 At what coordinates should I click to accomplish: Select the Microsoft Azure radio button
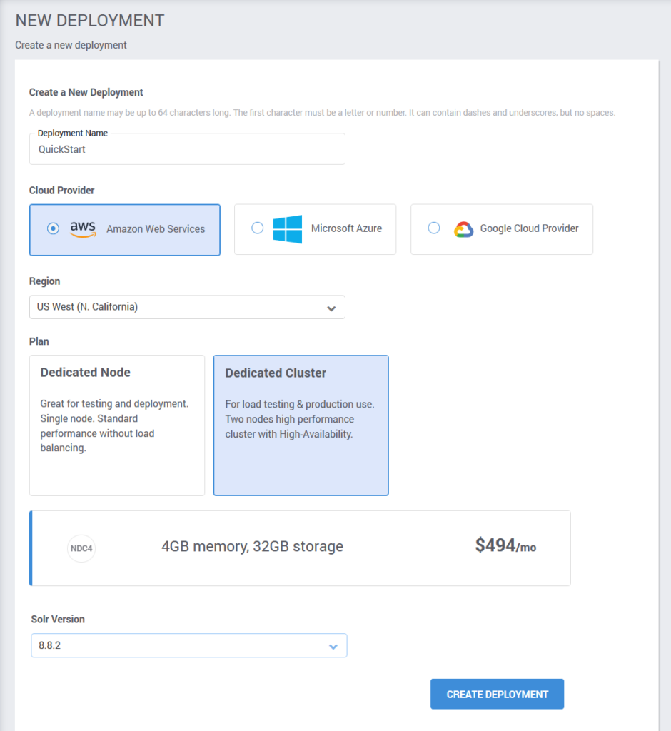click(x=258, y=228)
